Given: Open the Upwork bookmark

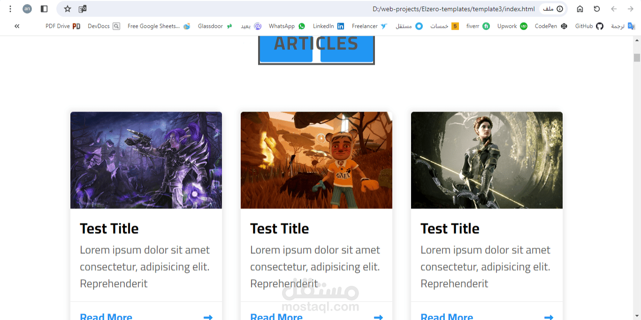Looking at the screenshot, I should coord(512,26).
